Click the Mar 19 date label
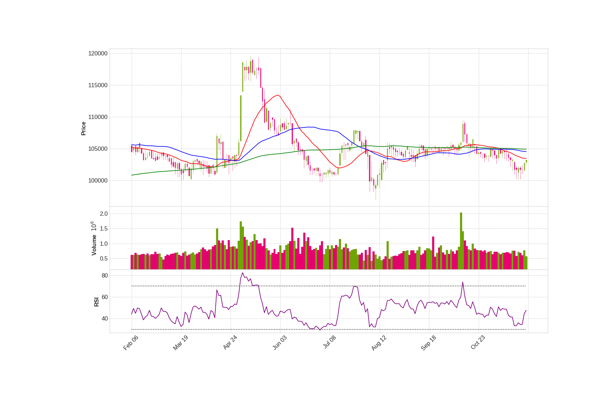 180,343
